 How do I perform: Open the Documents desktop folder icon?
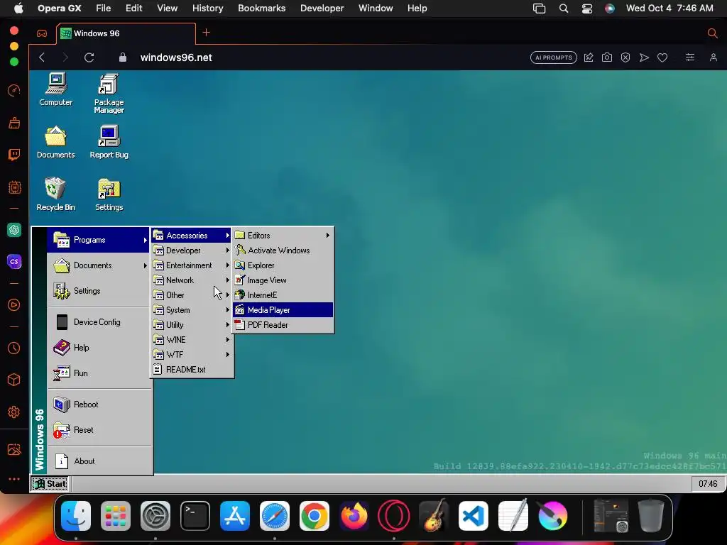(55, 142)
